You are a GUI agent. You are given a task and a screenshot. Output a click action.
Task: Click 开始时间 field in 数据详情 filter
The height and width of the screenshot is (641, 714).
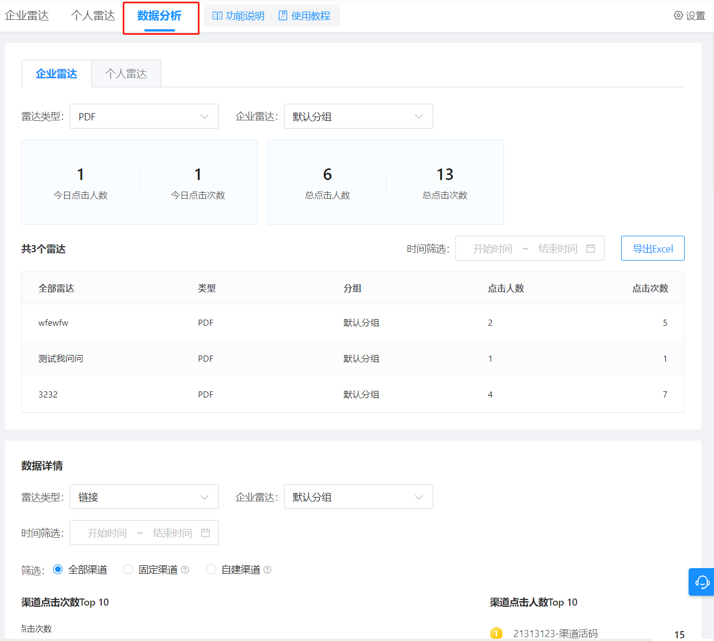(107, 533)
